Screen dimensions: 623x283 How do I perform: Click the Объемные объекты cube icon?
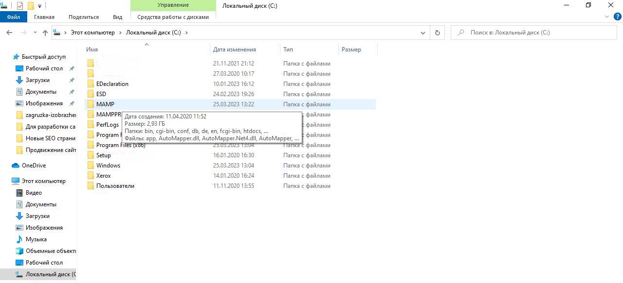click(x=19, y=251)
